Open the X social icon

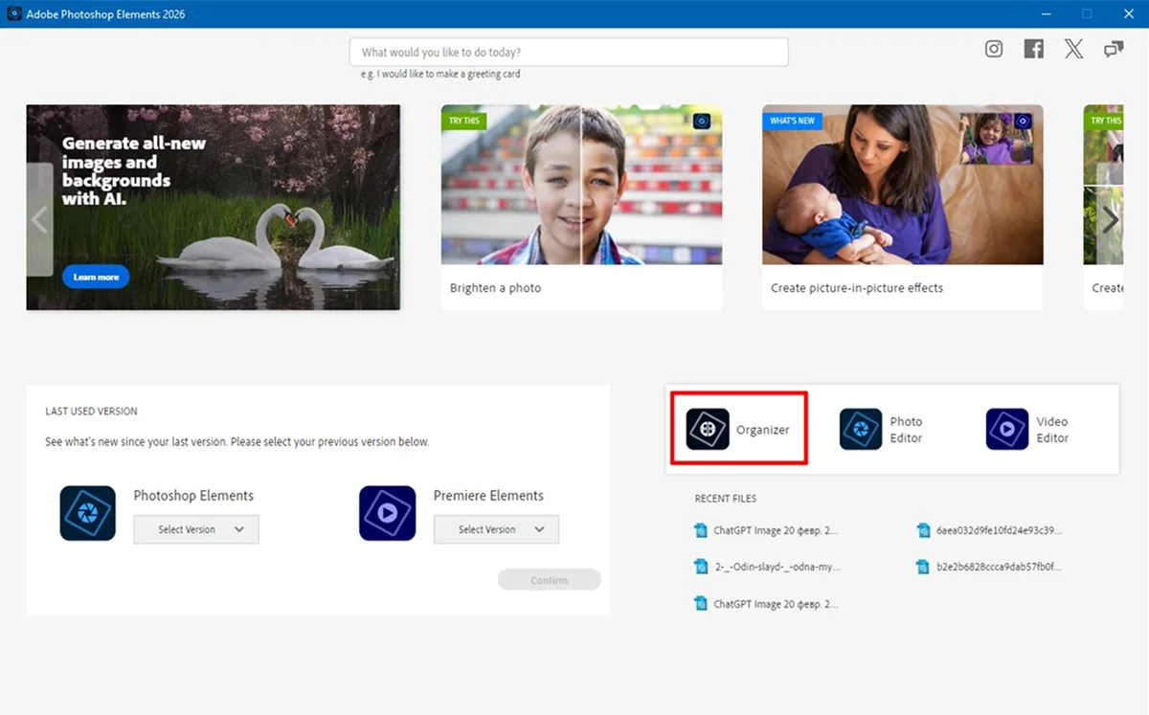click(1074, 49)
